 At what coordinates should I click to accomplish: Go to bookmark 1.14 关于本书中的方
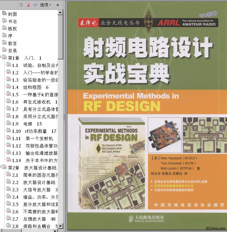point(35,160)
